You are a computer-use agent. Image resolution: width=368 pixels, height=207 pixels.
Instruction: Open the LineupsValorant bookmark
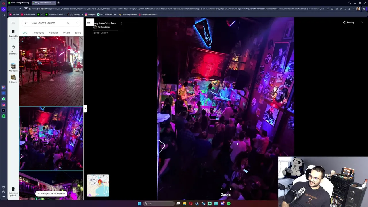[148, 14]
